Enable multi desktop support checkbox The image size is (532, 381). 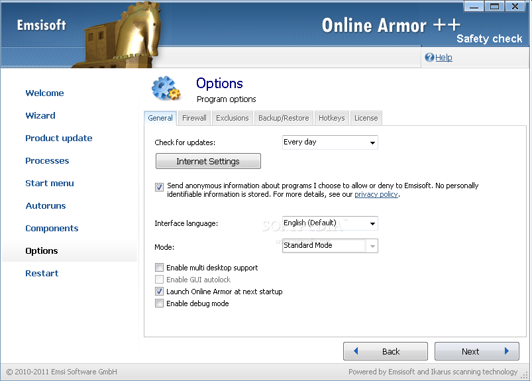pos(159,267)
